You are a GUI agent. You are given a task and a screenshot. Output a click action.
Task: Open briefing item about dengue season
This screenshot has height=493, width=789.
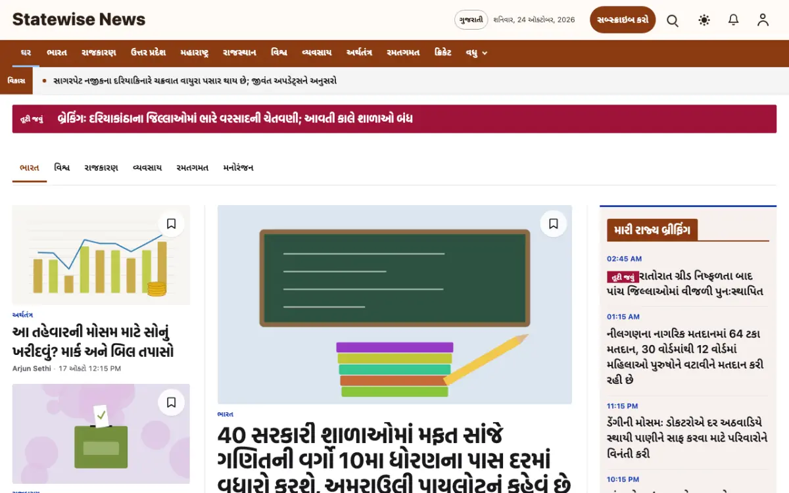[x=687, y=438]
